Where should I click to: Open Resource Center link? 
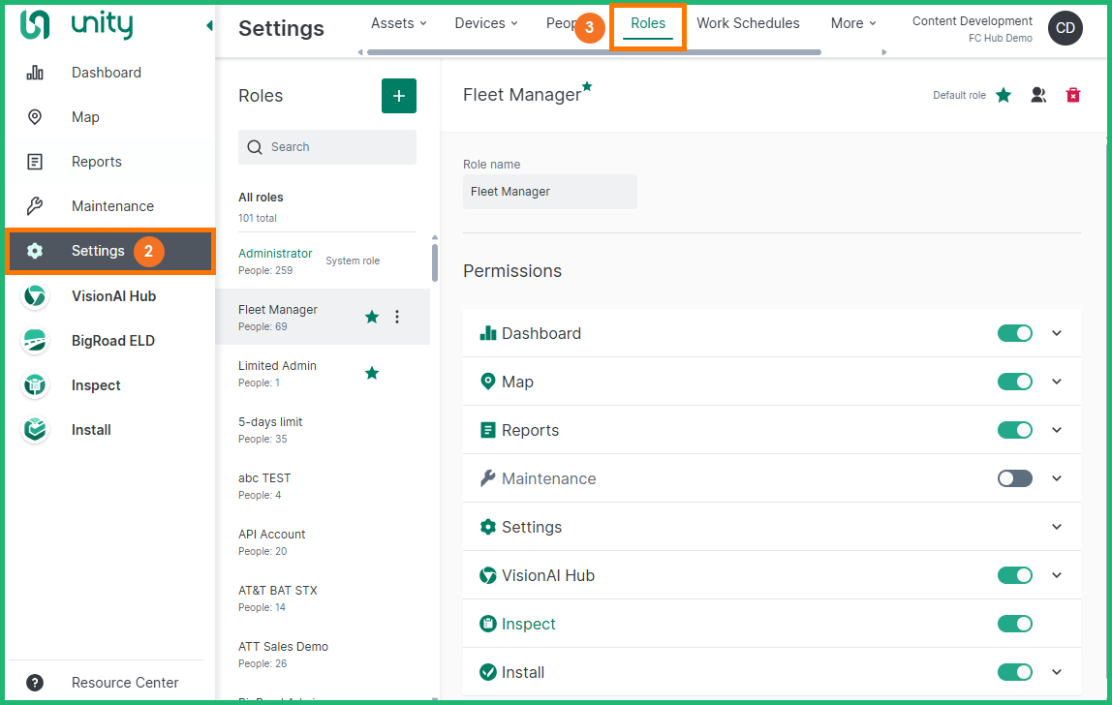pyautogui.click(x=124, y=683)
